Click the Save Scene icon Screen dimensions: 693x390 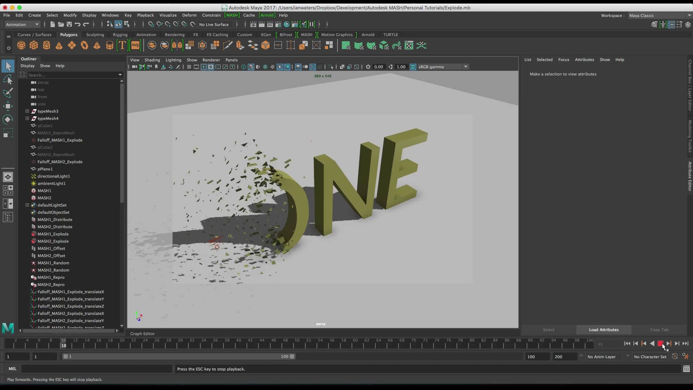point(69,24)
